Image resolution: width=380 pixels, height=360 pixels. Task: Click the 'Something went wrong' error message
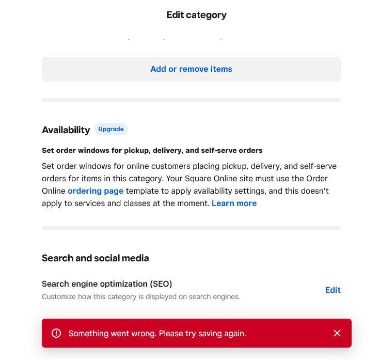pos(157,334)
